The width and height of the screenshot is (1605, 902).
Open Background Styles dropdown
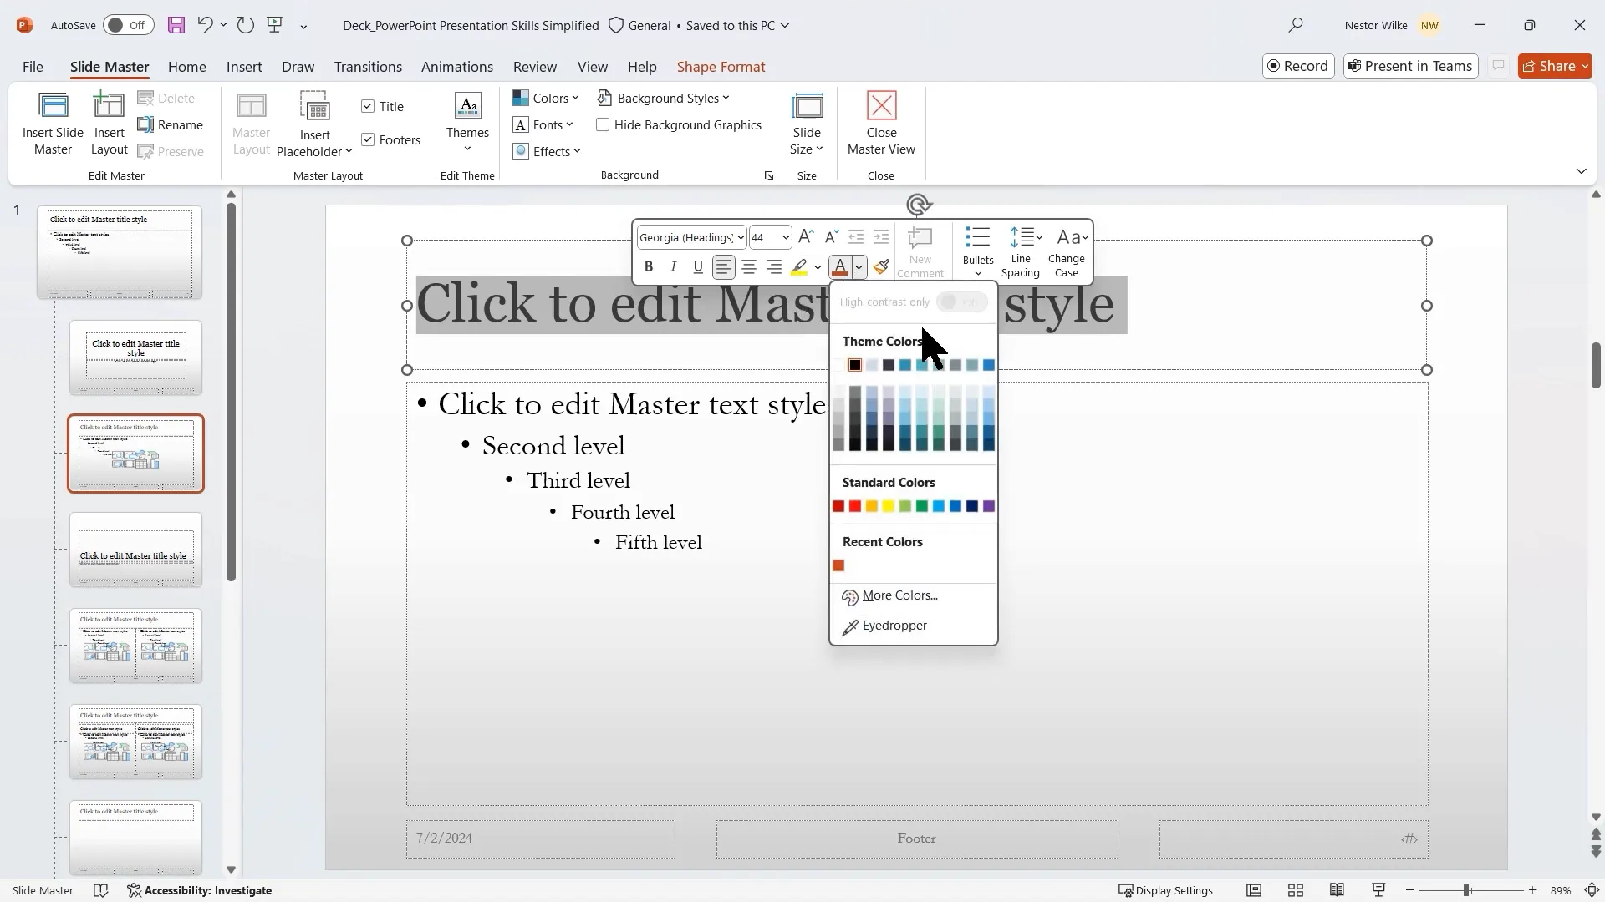(664, 98)
